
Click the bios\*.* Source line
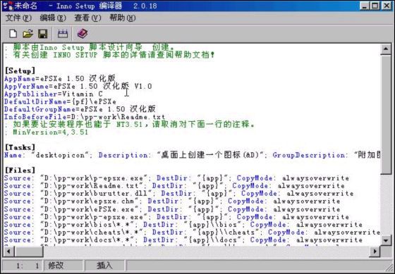point(183,225)
